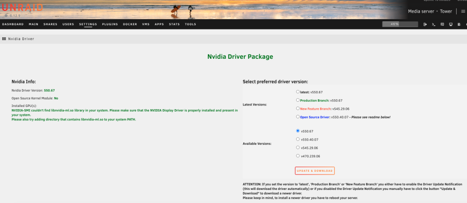The height and width of the screenshot is (203, 467).
Task: Open the Settings menu
Action: 88,24
